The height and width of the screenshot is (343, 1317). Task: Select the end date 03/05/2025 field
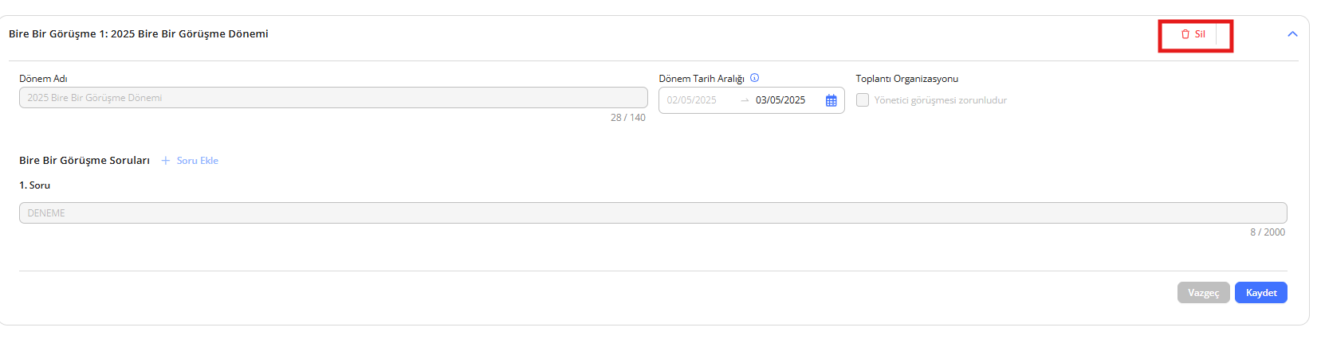[x=780, y=100]
